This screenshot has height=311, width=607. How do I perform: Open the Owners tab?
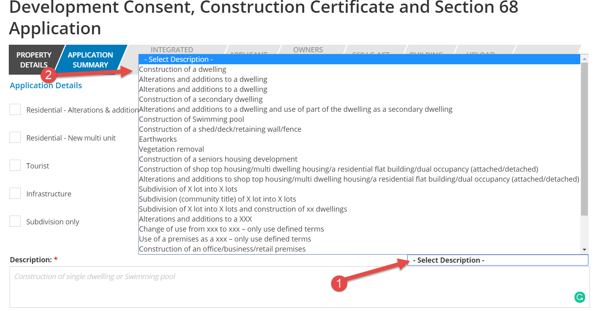click(308, 50)
